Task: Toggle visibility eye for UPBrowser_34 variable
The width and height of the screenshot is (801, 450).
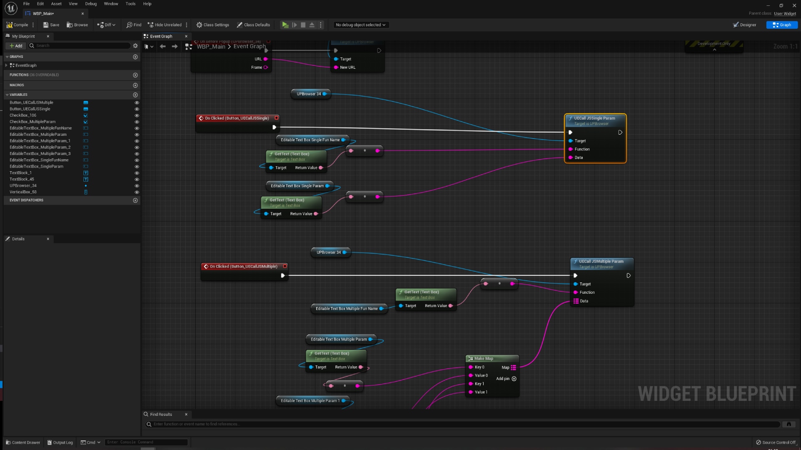Action: (x=136, y=186)
